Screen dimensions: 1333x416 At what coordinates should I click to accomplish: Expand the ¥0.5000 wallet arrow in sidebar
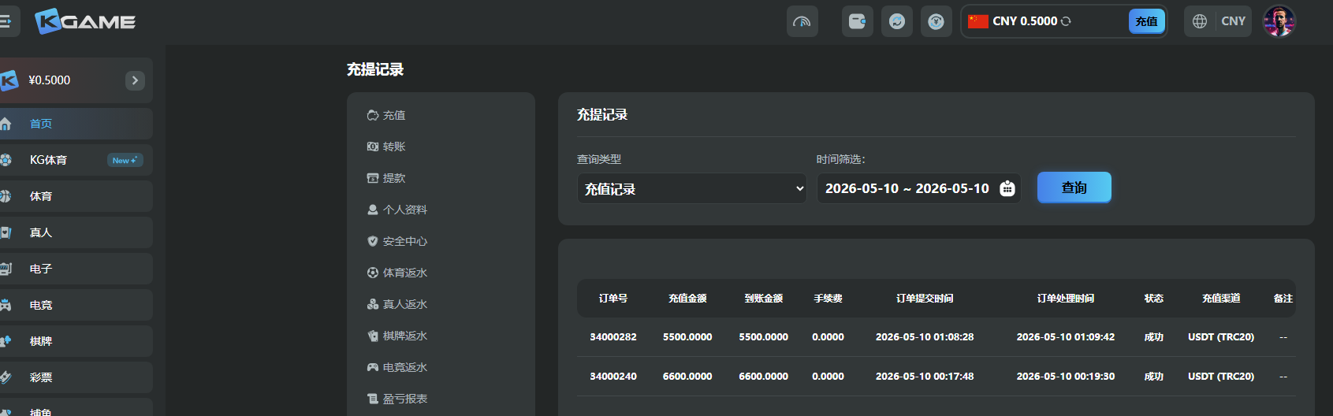point(135,80)
